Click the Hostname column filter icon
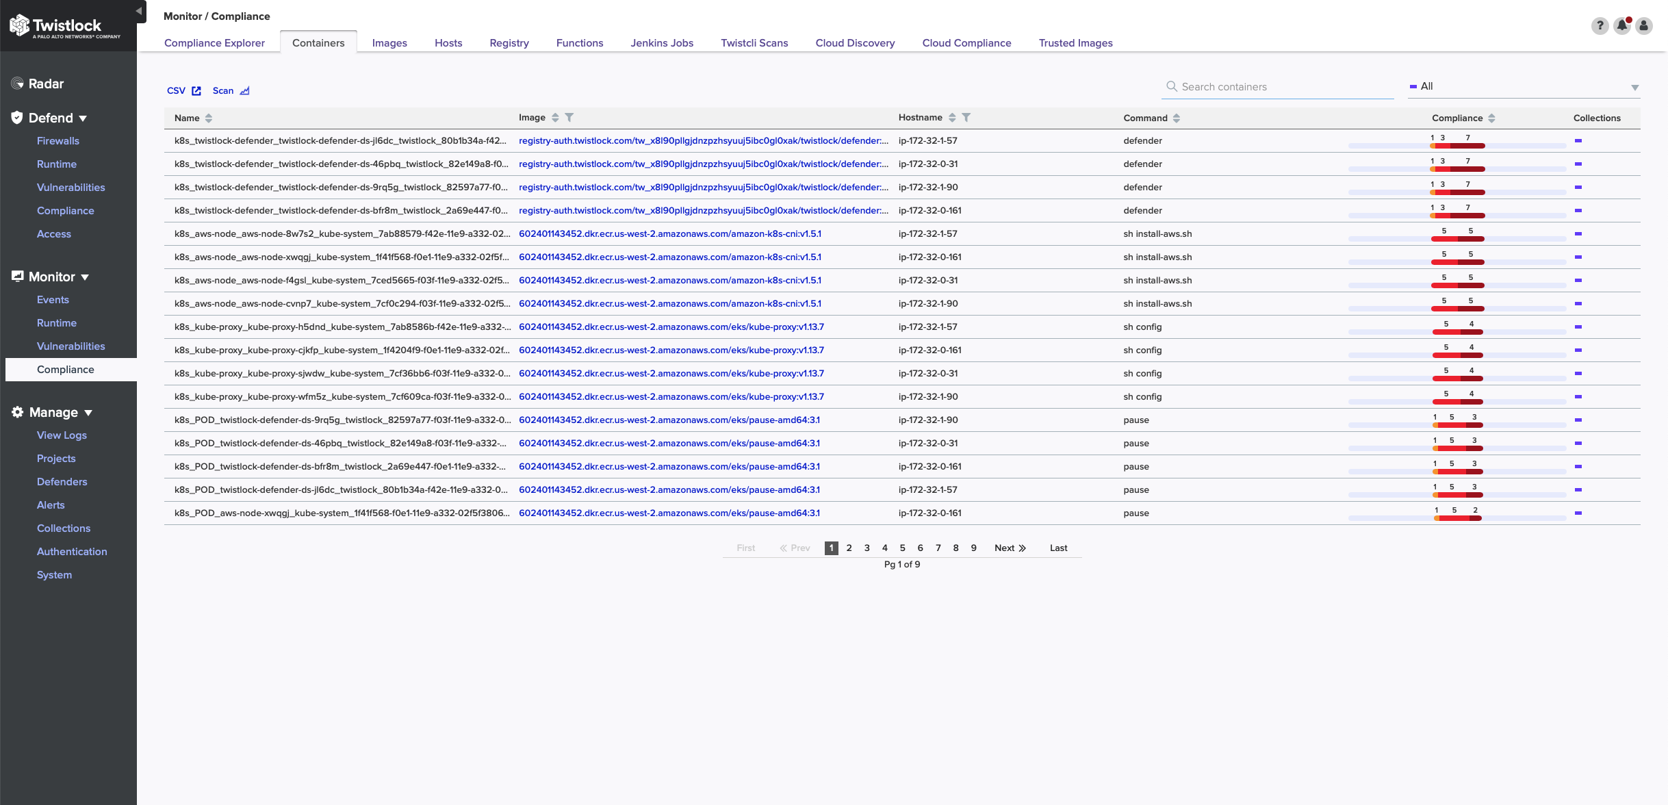The width and height of the screenshot is (1668, 805). click(966, 118)
